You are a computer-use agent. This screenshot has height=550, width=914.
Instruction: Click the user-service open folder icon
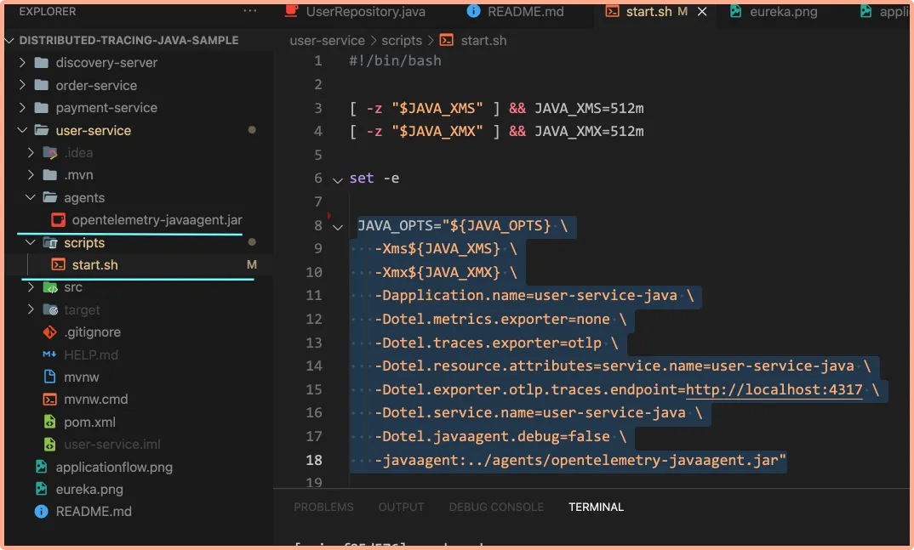click(x=42, y=130)
